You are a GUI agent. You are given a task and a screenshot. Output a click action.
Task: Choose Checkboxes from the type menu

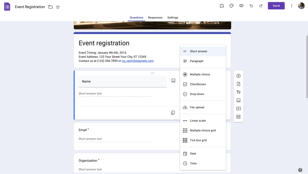point(198,84)
